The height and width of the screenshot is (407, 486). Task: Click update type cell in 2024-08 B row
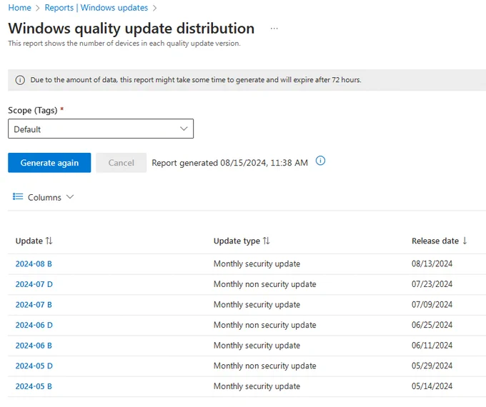point(257,264)
